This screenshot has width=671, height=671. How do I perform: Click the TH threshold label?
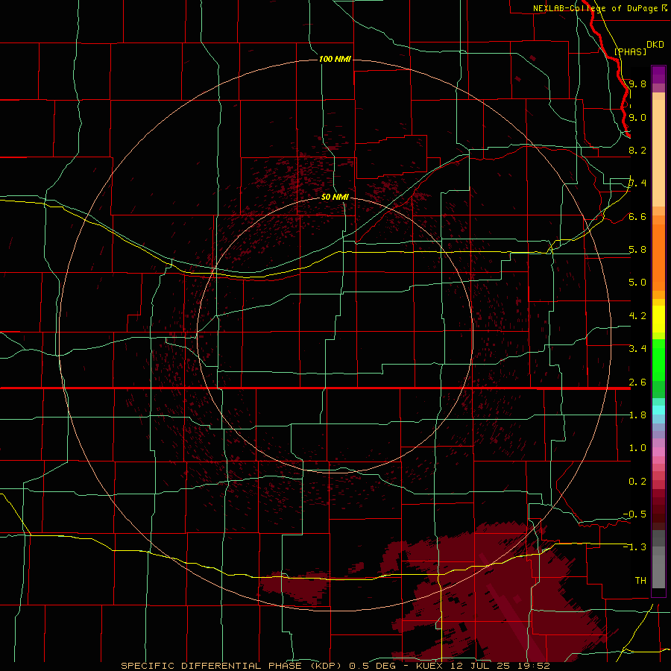click(640, 581)
